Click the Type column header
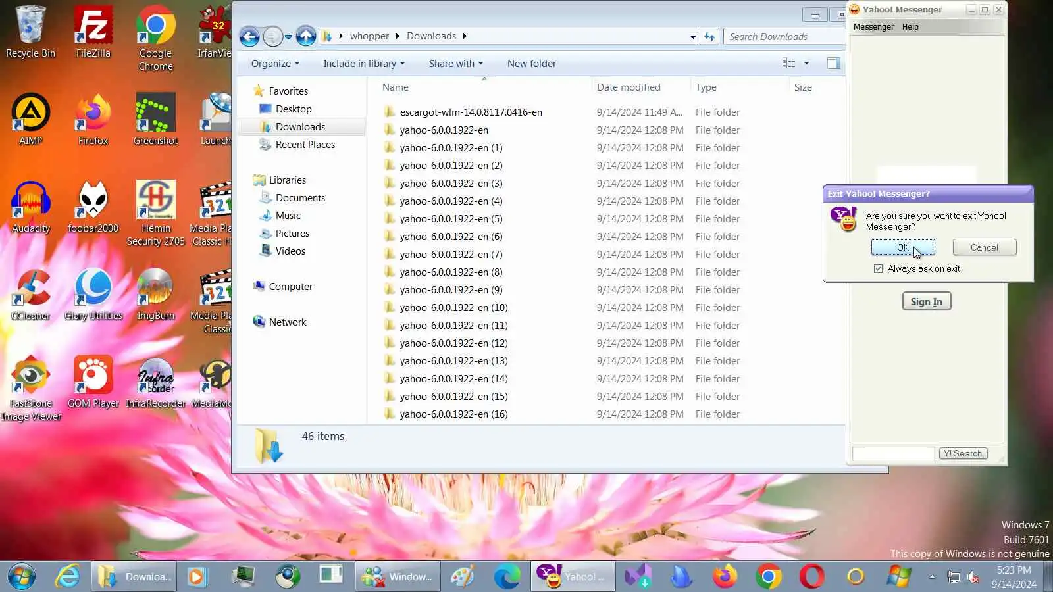This screenshot has height=592, width=1053. (x=706, y=87)
